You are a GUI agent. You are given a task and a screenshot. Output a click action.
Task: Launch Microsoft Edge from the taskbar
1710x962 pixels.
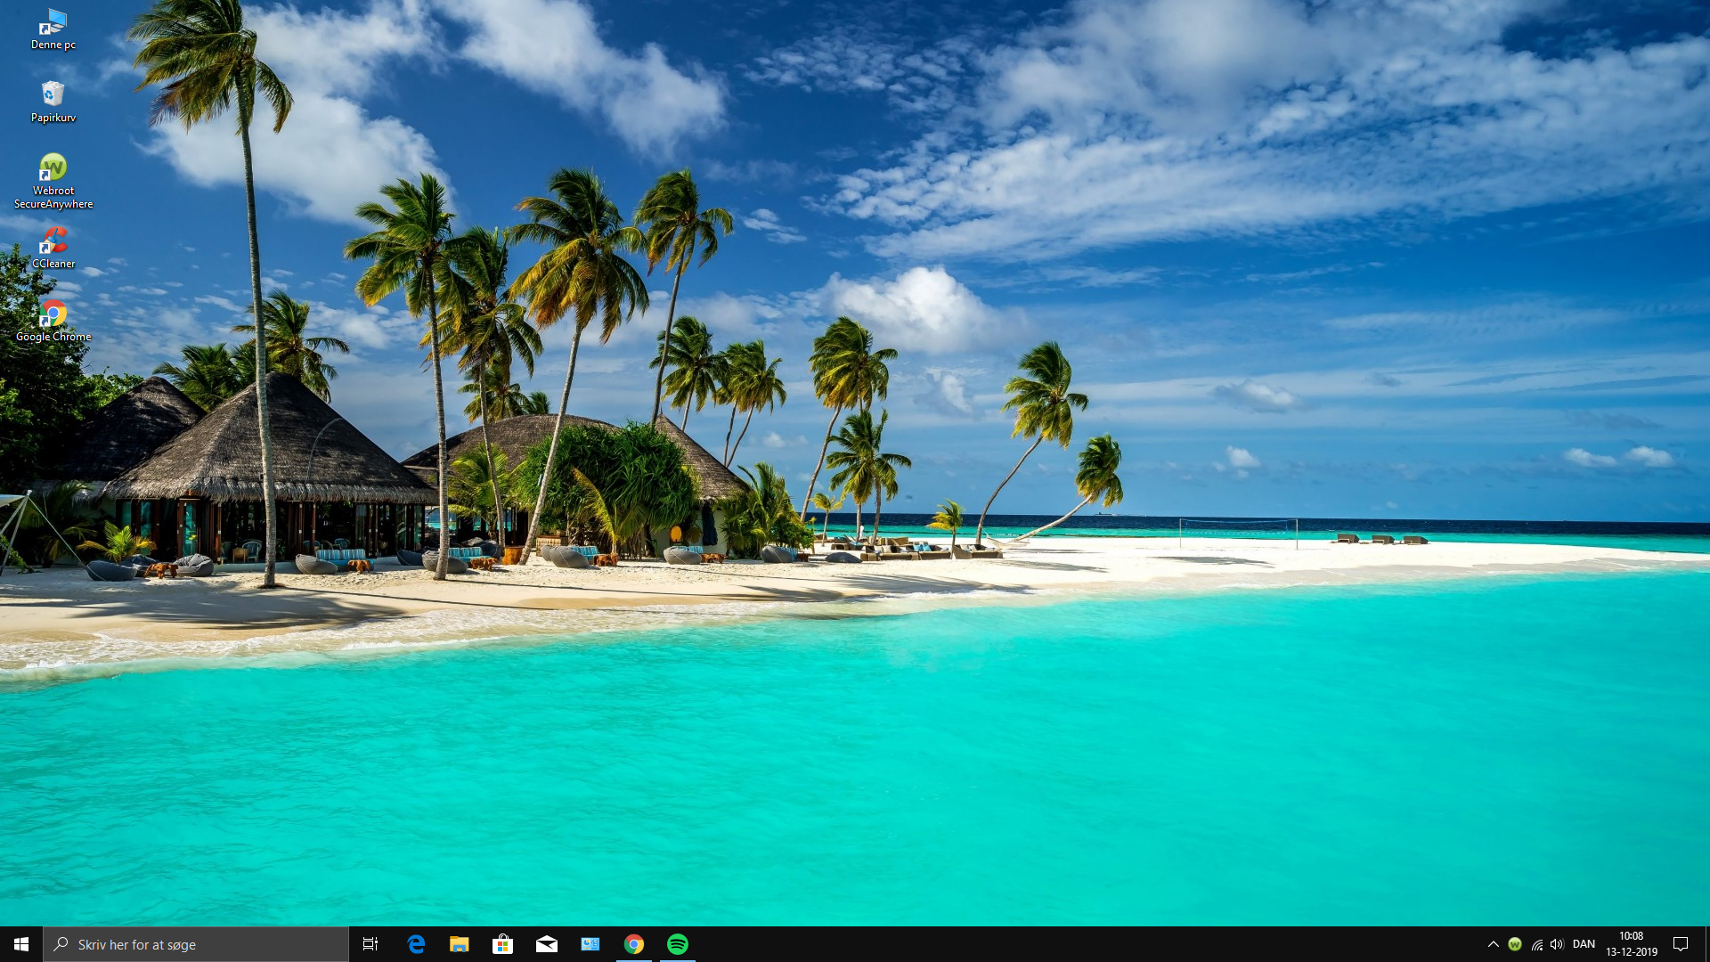click(416, 944)
